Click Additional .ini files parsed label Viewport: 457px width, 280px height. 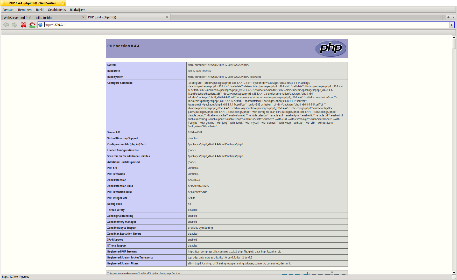123,162
